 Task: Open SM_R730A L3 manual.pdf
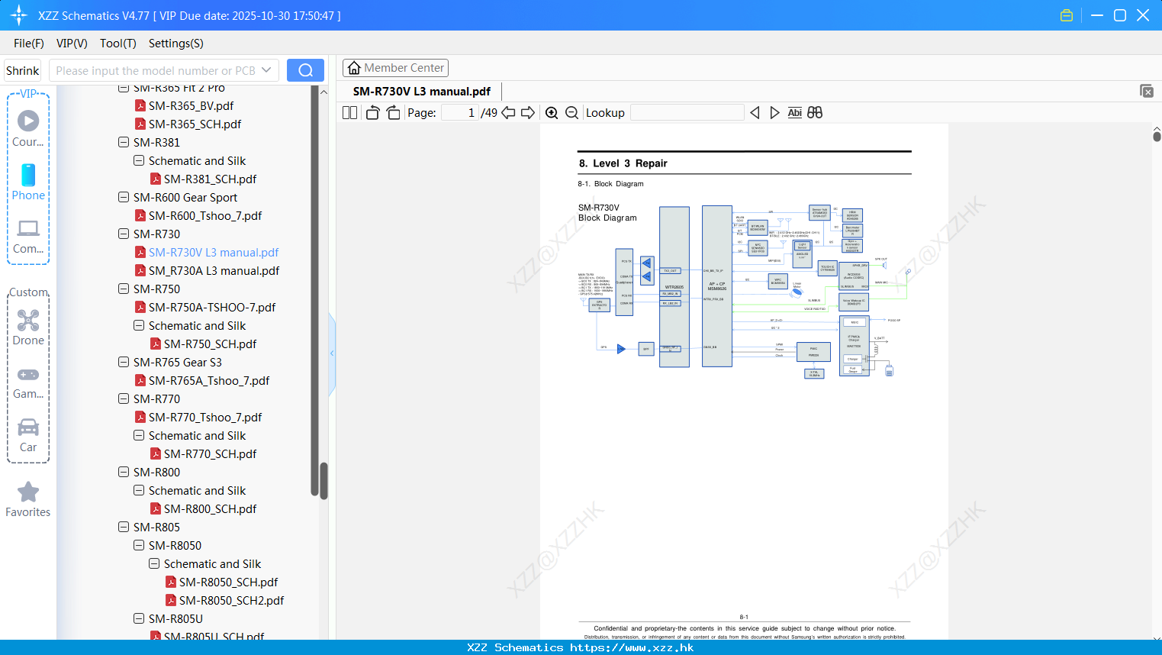pos(214,270)
